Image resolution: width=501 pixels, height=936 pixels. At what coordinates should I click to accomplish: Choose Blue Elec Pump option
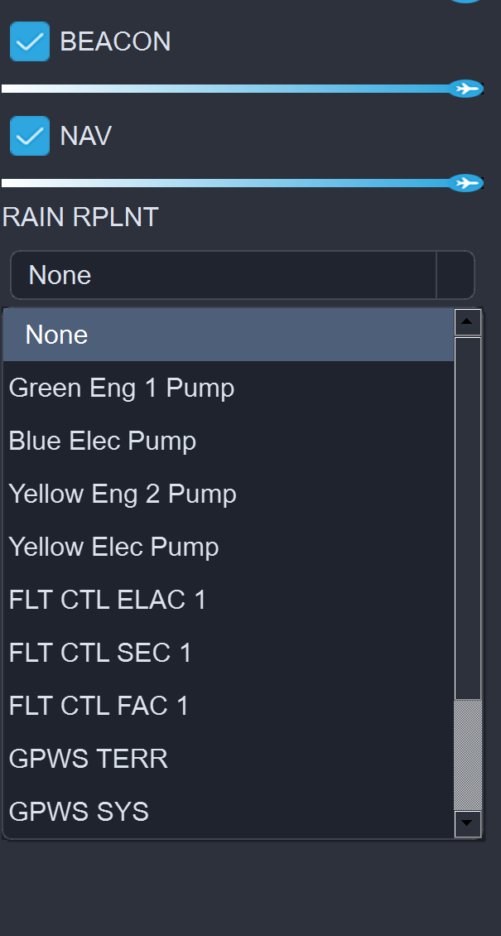point(103,441)
